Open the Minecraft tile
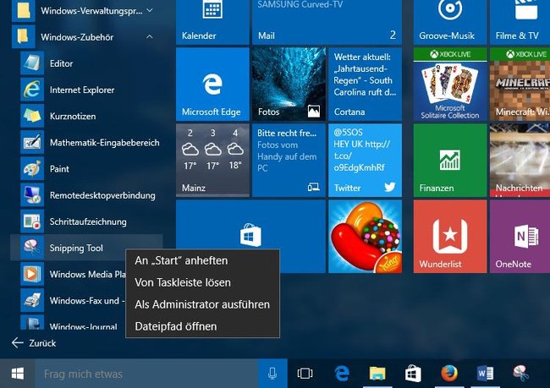This screenshot has height=388, width=550. tap(520, 85)
